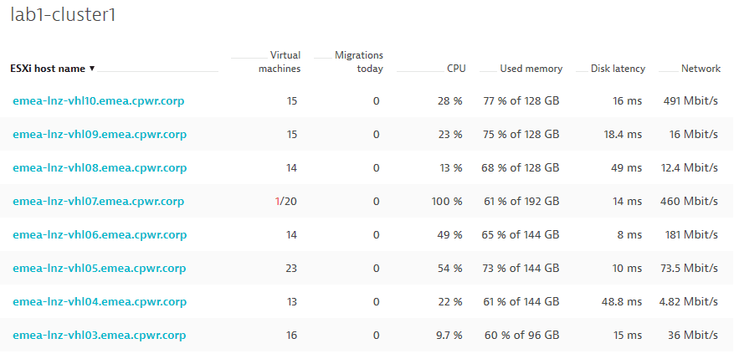
Task: Open emea-lnz-vhl09.emea.cpwr.corp host link
Action: click(x=100, y=134)
